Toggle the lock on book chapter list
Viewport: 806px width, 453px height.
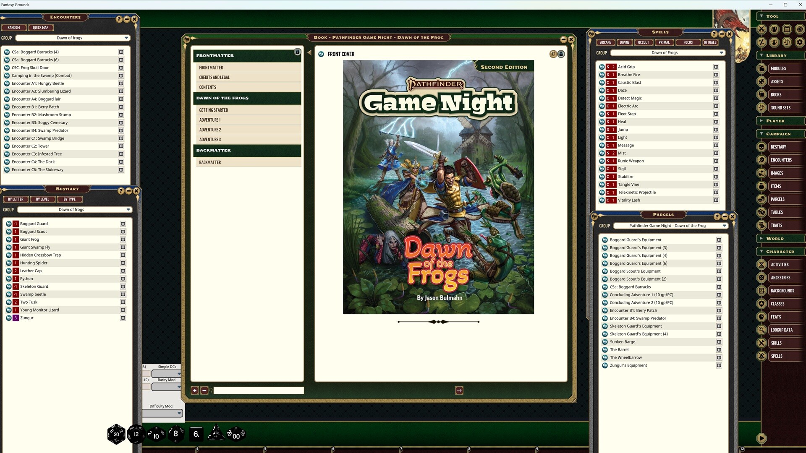[x=297, y=52]
